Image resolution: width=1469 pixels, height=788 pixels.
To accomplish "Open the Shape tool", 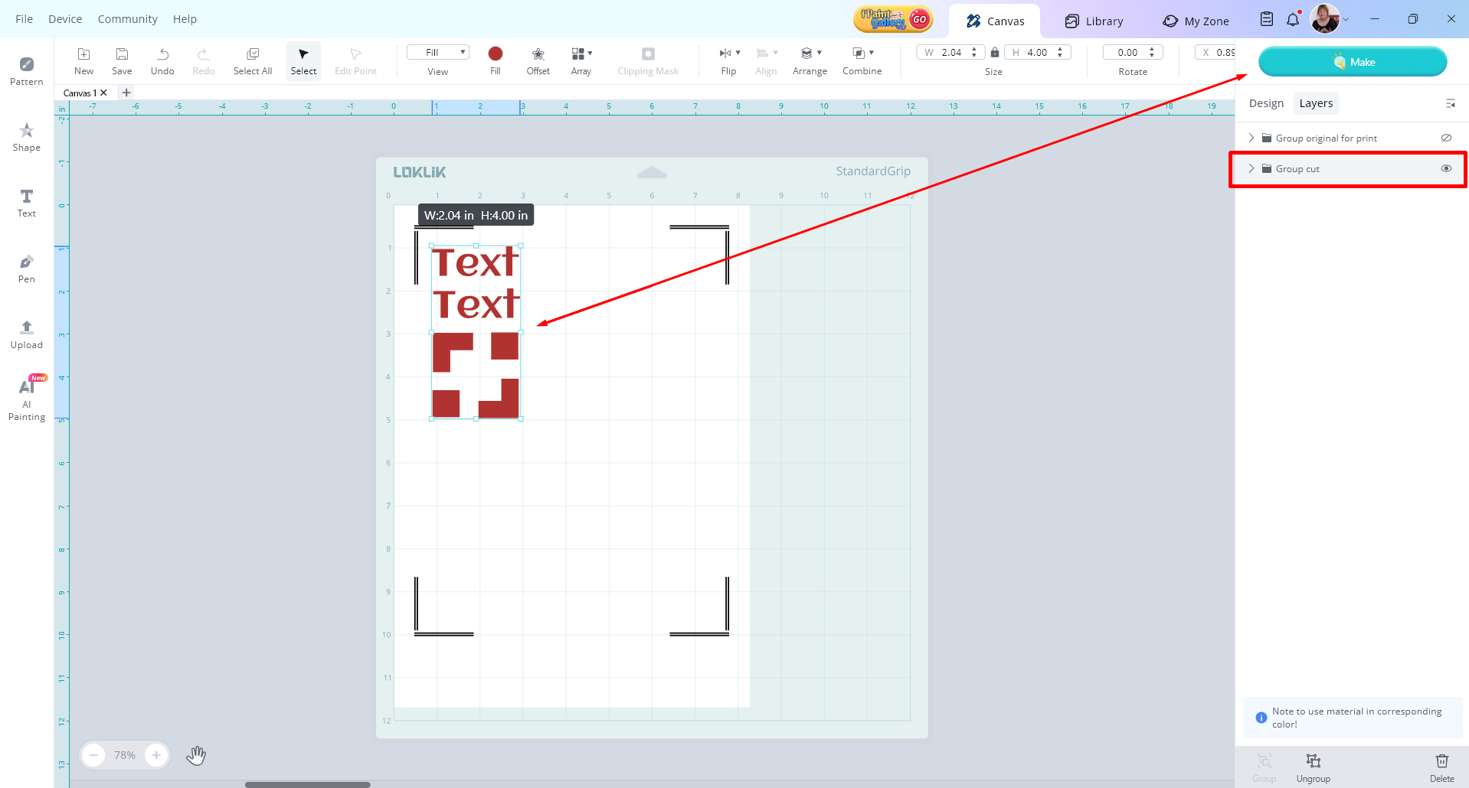I will (26, 137).
